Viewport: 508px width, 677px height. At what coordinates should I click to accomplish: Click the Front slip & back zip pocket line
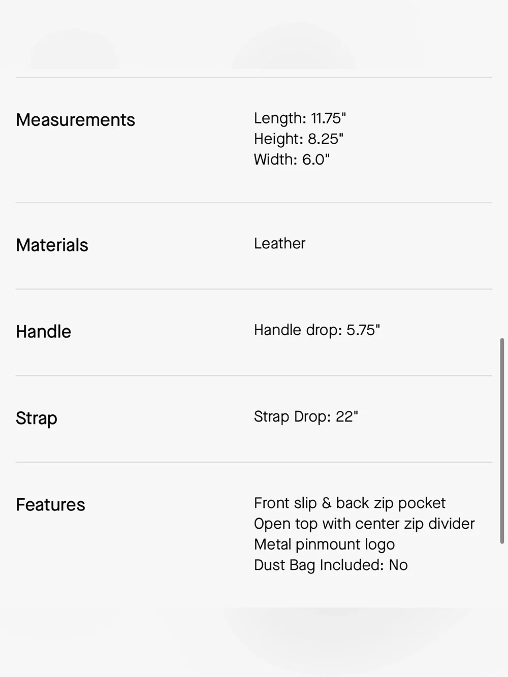coord(350,503)
